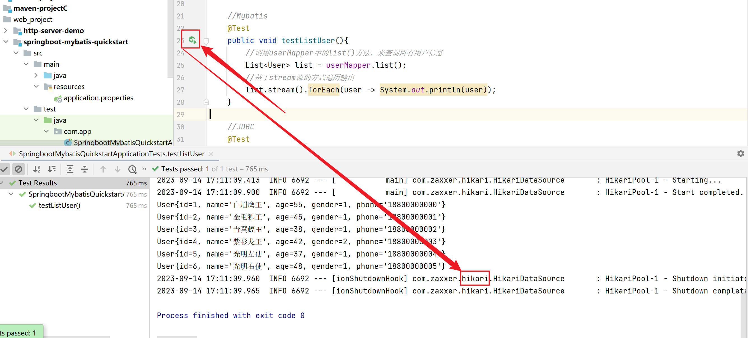Collapse the resources folder

[x=36, y=87]
